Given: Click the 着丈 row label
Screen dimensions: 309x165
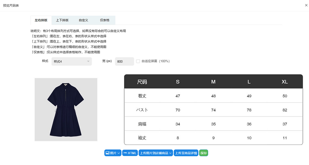Looking at the screenshot, I should [142, 96].
